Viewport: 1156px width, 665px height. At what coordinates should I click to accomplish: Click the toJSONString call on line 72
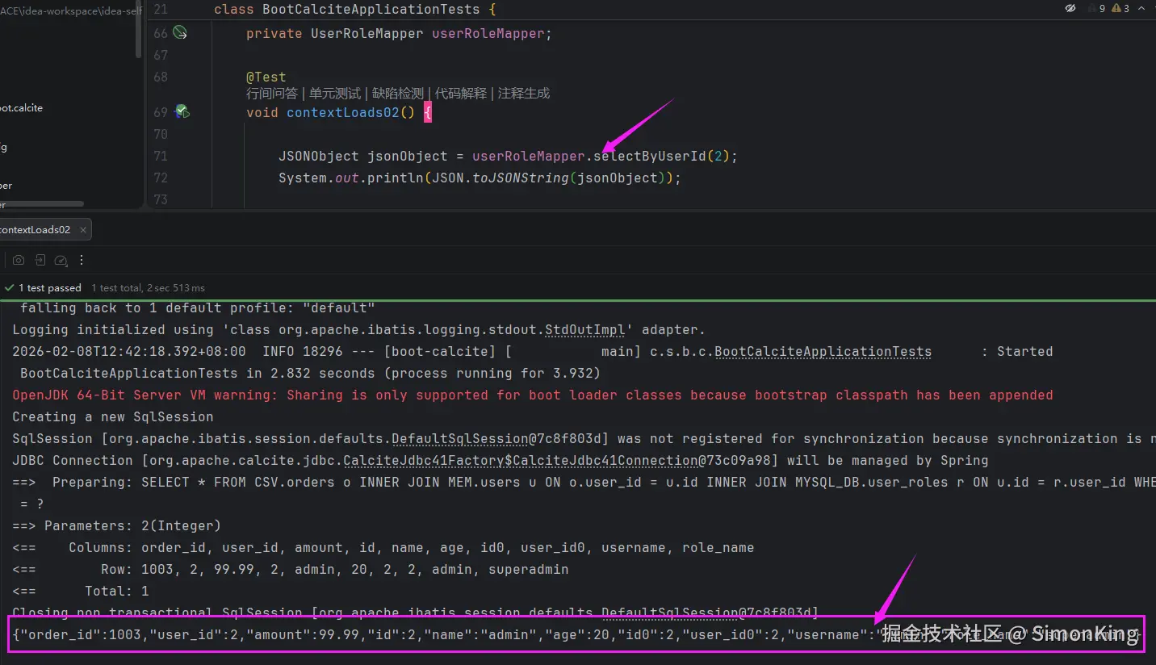click(x=521, y=178)
